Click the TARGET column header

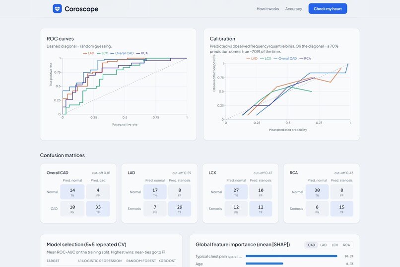tap(53, 261)
